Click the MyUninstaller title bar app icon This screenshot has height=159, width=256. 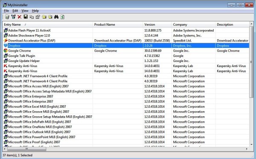5,5
